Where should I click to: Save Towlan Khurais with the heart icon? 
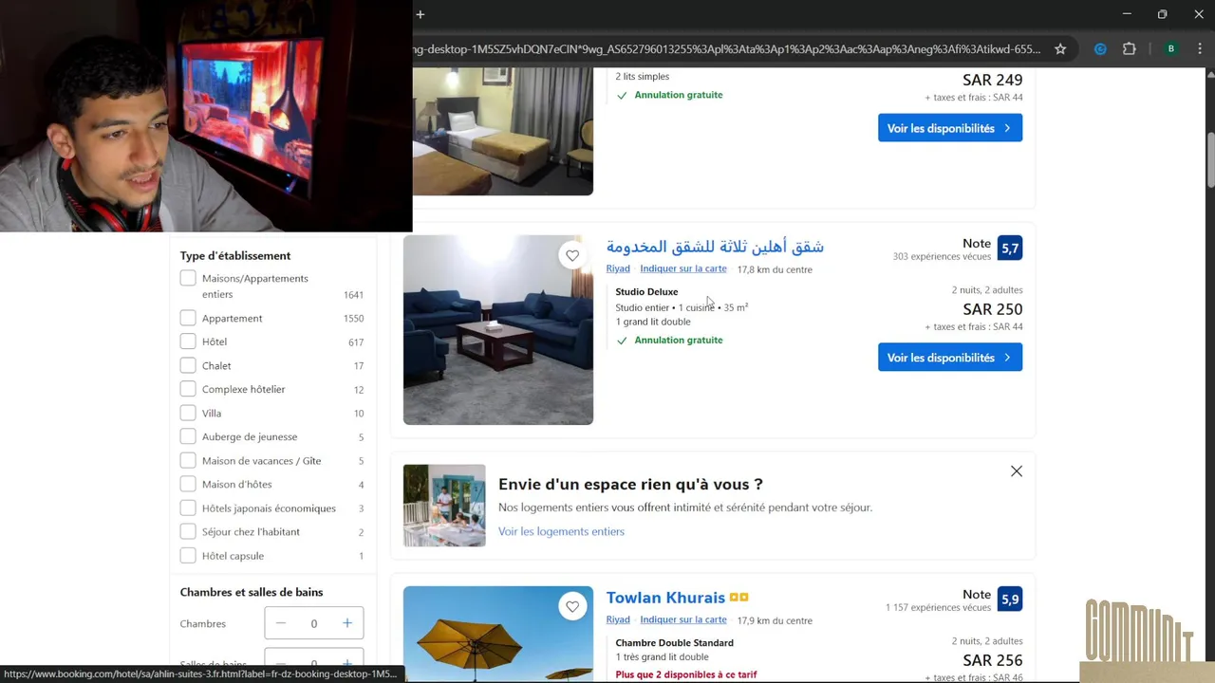coord(572,606)
